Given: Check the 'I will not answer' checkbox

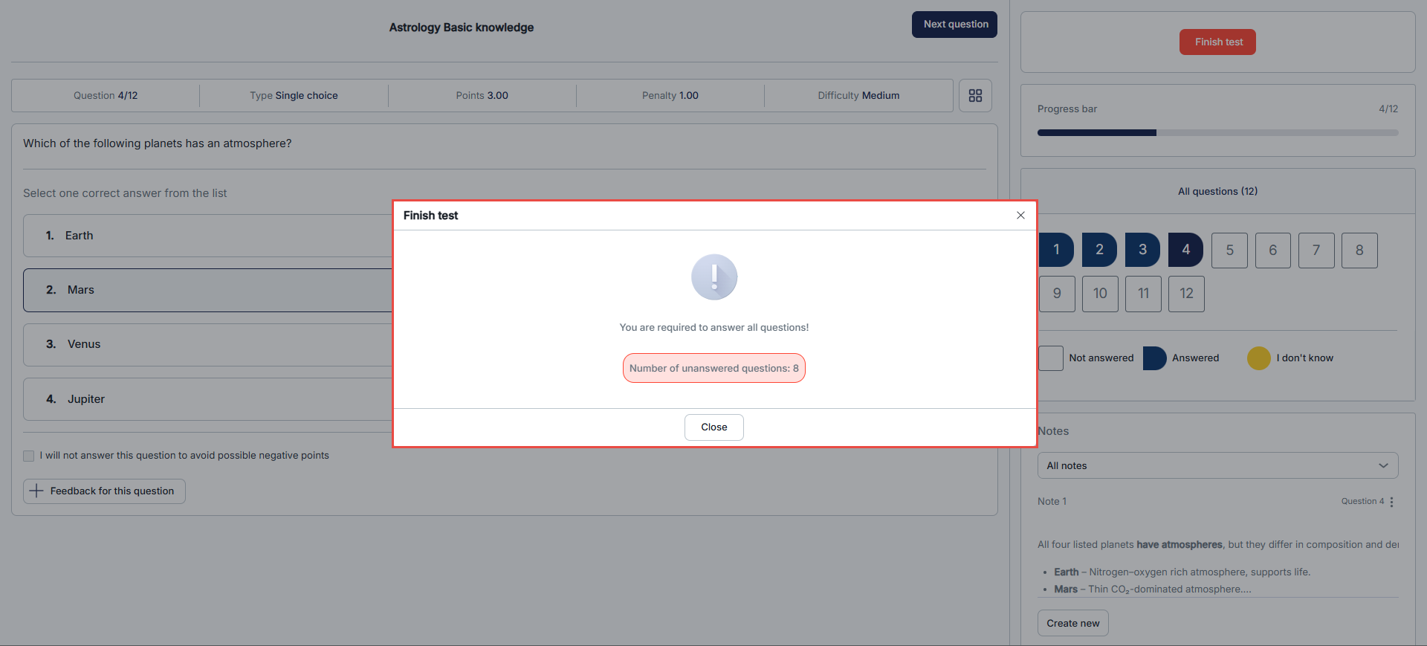Looking at the screenshot, I should point(29,456).
